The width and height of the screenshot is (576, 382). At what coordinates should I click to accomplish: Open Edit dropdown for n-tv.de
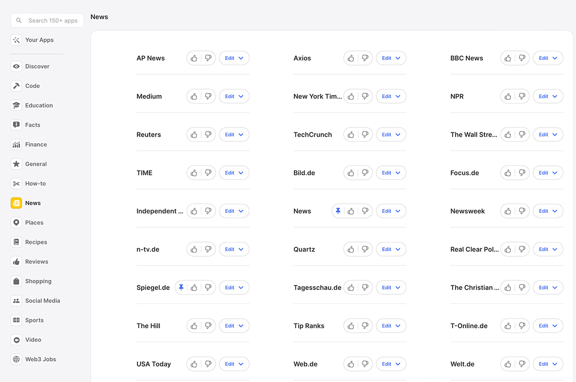click(234, 249)
